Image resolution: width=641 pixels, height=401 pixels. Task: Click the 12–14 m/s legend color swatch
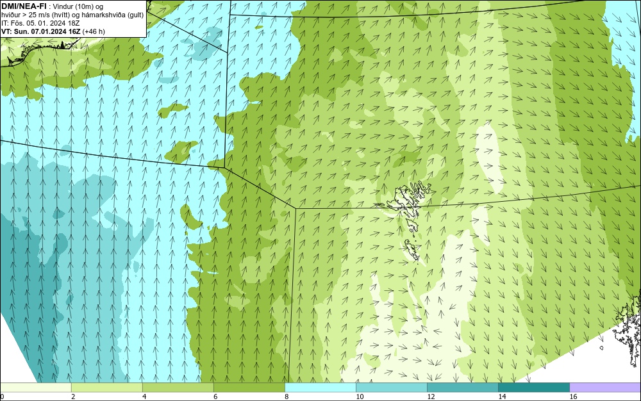(x=462, y=388)
